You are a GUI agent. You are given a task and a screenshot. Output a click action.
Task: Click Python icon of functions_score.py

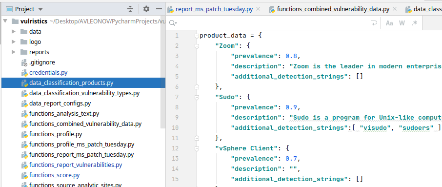pos(24,175)
